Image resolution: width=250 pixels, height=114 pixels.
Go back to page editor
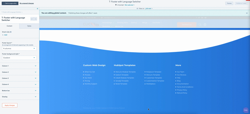click(10, 3)
